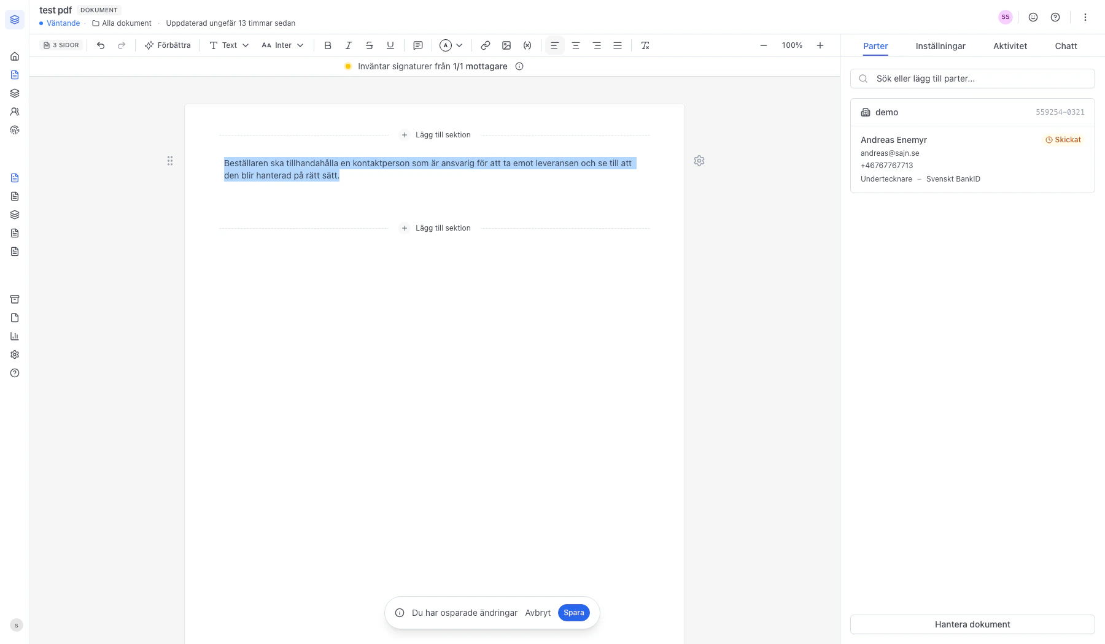Click the demo company party header
Image resolution: width=1105 pixels, height=644 pixels.
point(972,112)
